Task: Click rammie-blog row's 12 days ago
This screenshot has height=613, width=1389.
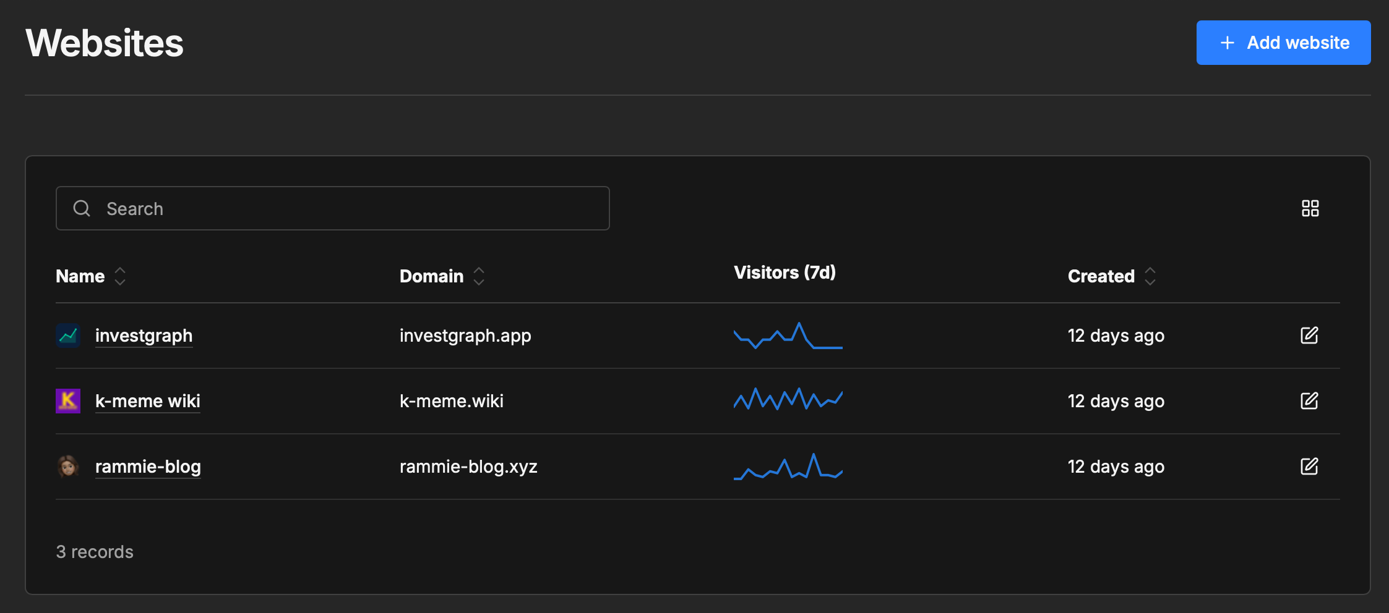Action: click(1116, 467)
